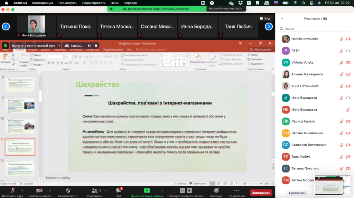
Task: Open the arrow next to original sound
Action: tap(59, 45)
